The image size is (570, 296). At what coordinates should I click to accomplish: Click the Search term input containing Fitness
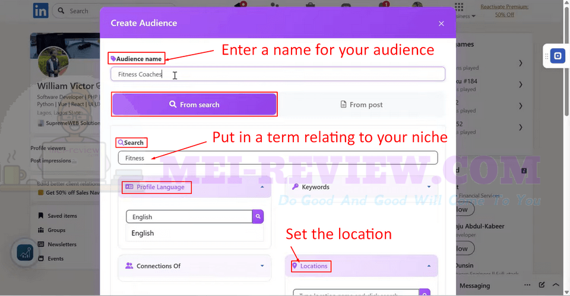[x=278, y=158]
